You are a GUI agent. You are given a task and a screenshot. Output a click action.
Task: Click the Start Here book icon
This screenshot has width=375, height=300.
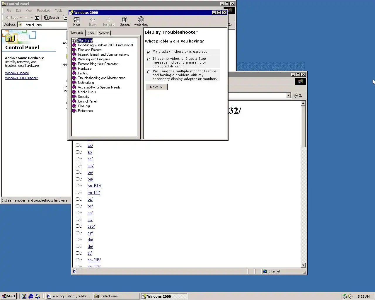click(x=74, y=40)
